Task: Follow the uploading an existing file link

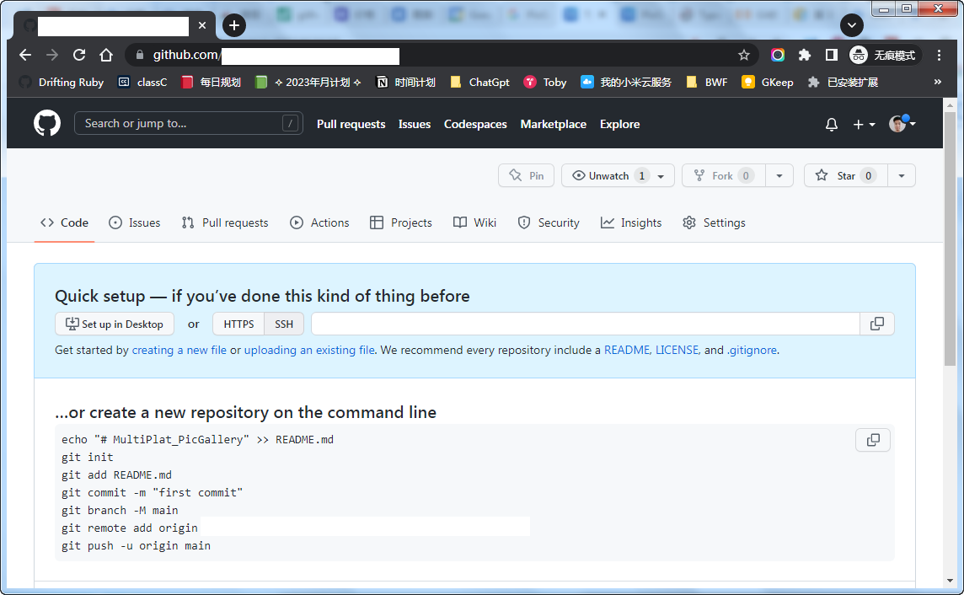Action: pos(309,351)
